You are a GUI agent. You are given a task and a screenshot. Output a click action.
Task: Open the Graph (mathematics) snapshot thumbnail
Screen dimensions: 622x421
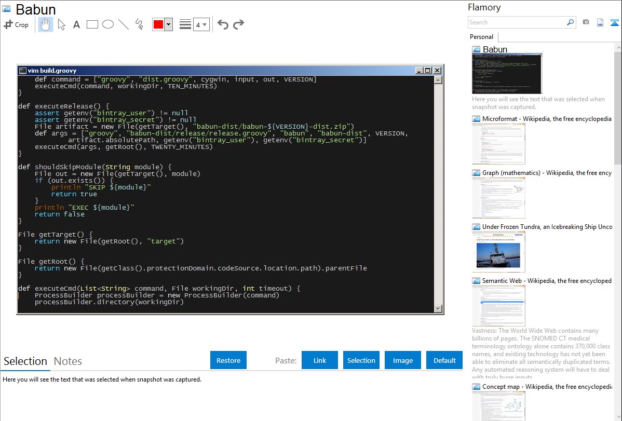(498, 198)
